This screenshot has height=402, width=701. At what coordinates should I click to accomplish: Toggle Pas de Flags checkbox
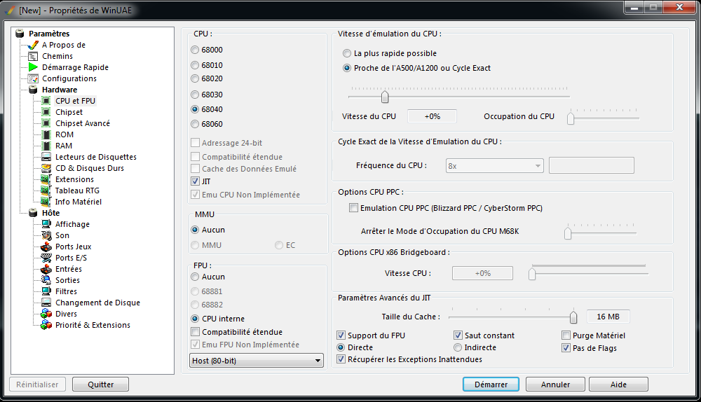click(566, 348)
